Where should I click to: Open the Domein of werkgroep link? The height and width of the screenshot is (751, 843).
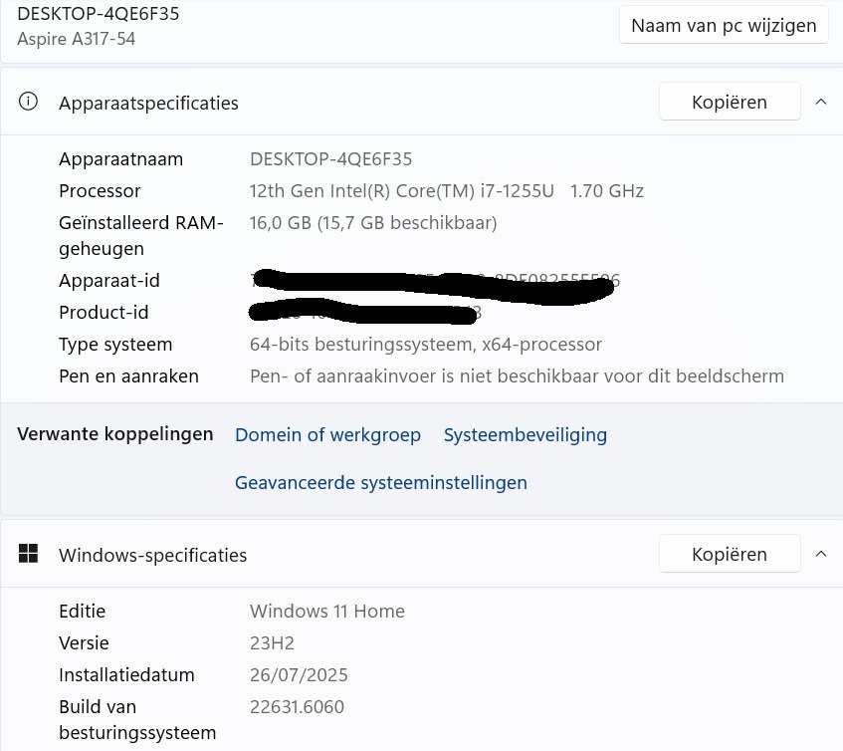coord(327,435)
